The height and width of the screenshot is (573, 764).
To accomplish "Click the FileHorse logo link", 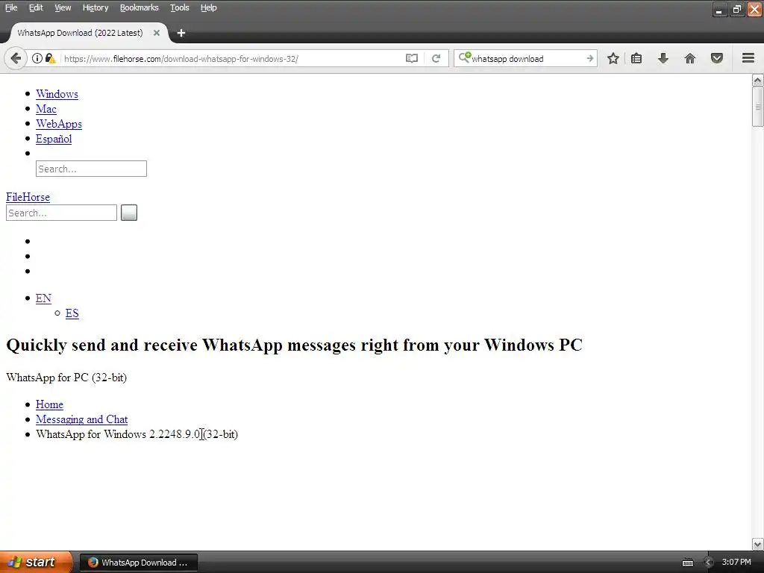I will (x=28, y=197).
